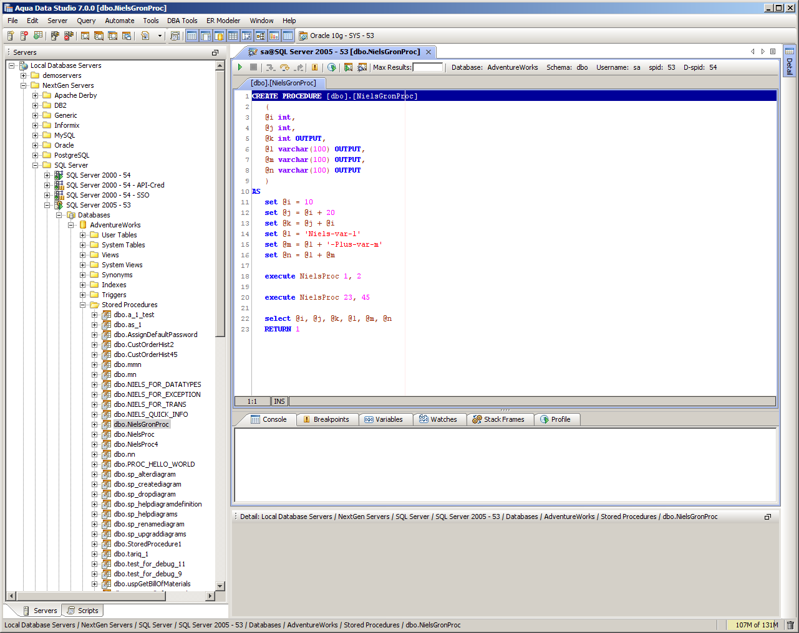
Task: Expand the Oracle servers folder
Action: 36,146
